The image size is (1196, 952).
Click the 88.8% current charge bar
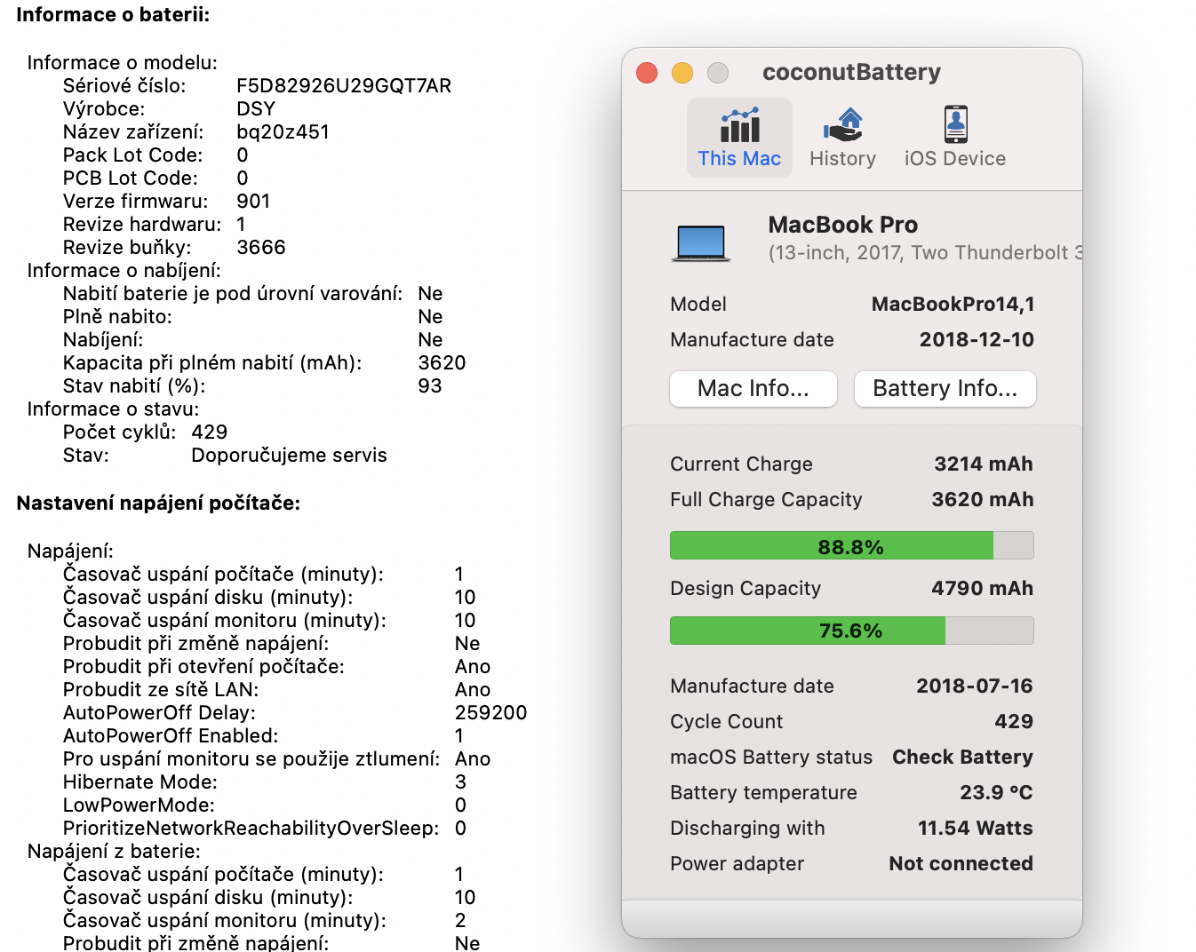tap(852, 545)
